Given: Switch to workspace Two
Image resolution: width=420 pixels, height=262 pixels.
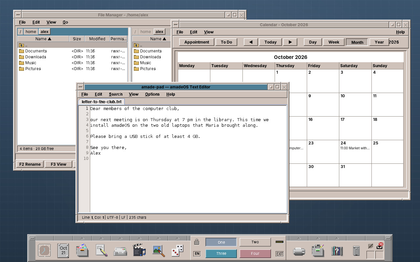Looking at the screenshot, I should pos(255,242).
